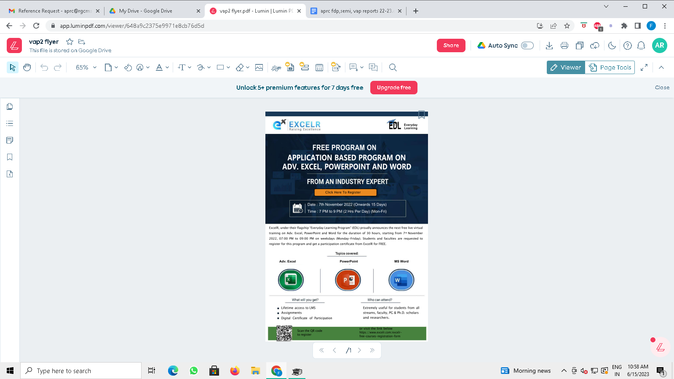Expand the eraser tool dropdown arrow
Image resolution: width=674 pixels, height=379 pixels.
pos(248,67)
